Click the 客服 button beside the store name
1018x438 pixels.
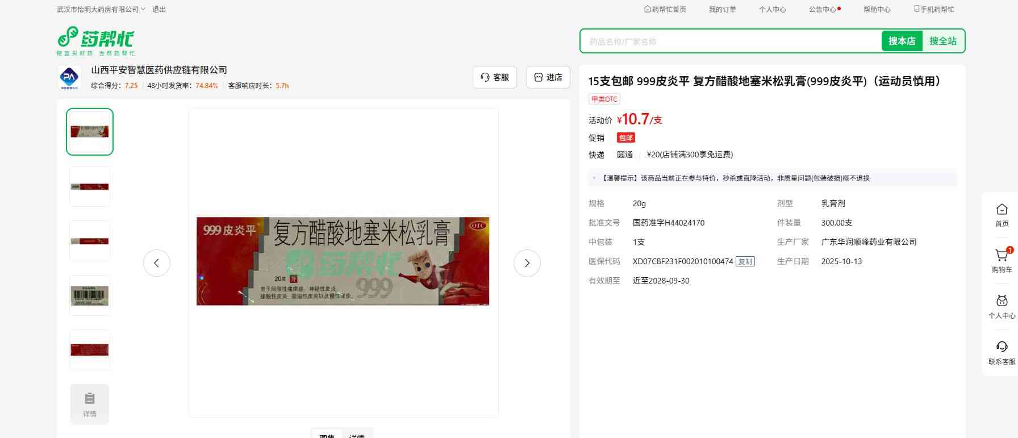coord(494,77)
